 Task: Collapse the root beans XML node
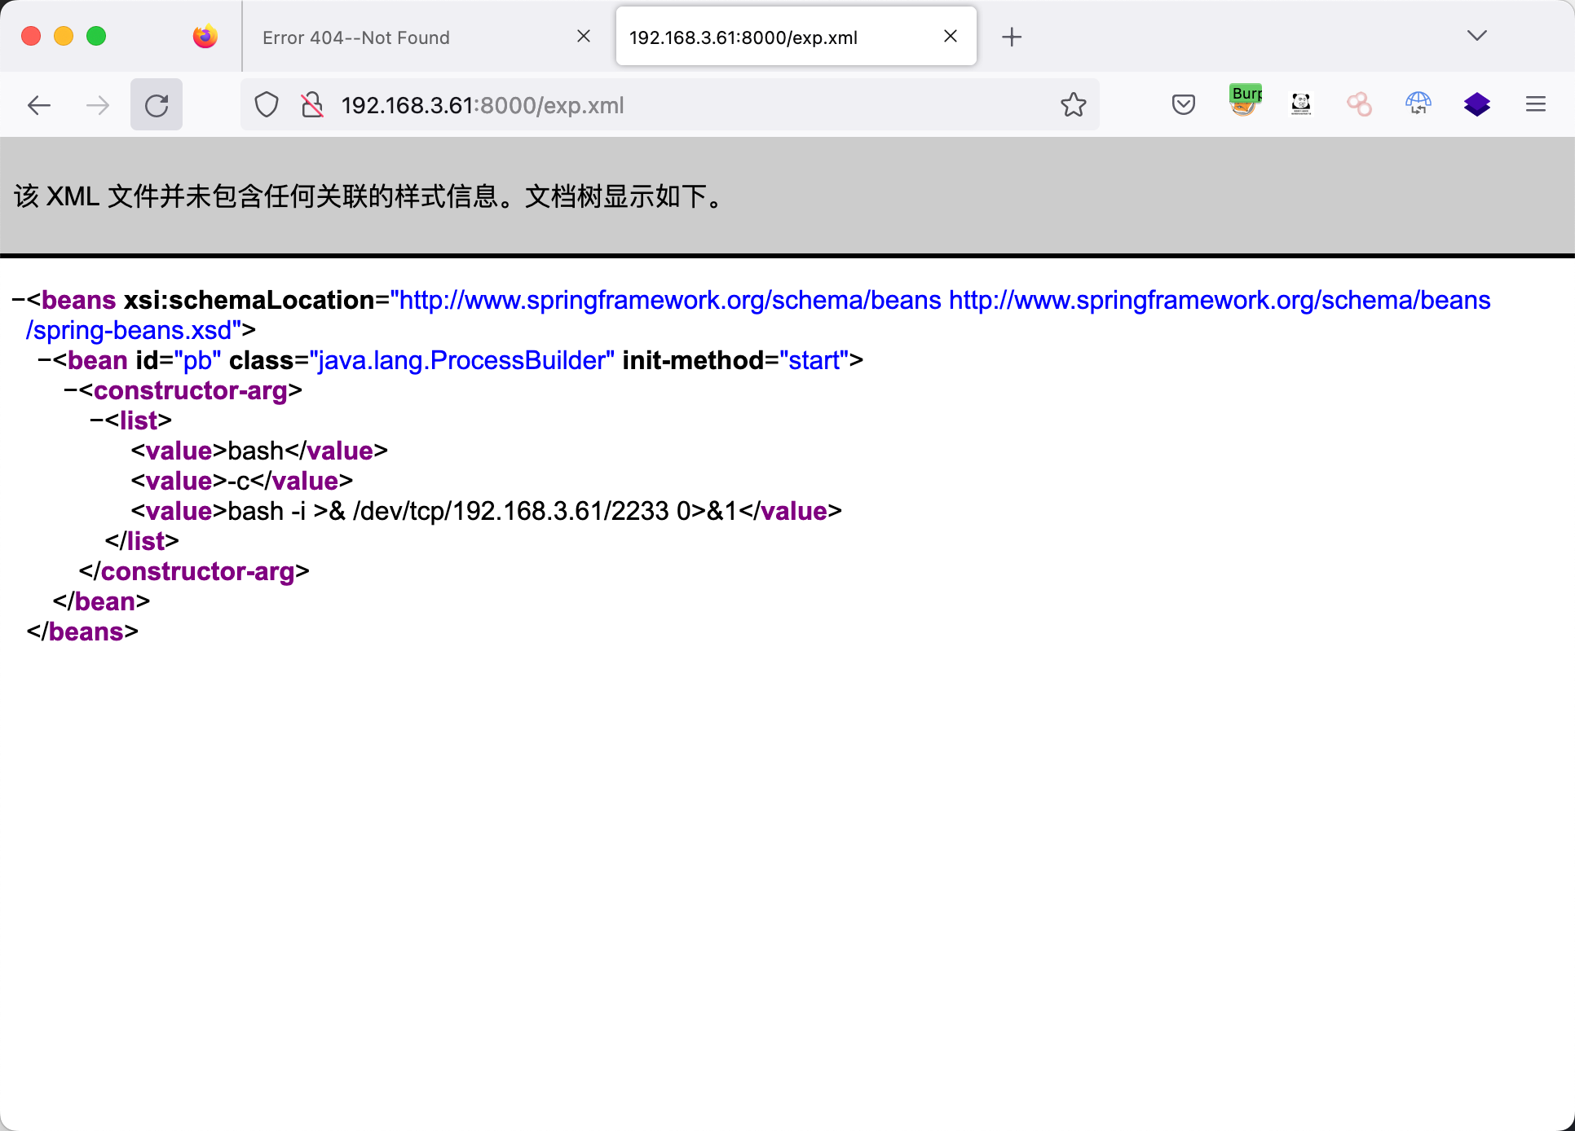tap(18, 301)
